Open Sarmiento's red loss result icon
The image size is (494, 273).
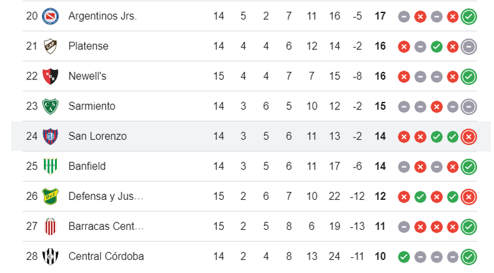436,107
